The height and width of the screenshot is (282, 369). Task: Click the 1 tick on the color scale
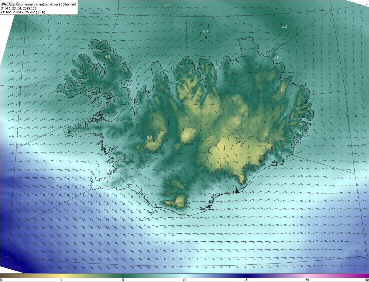(x=62, y=280)
